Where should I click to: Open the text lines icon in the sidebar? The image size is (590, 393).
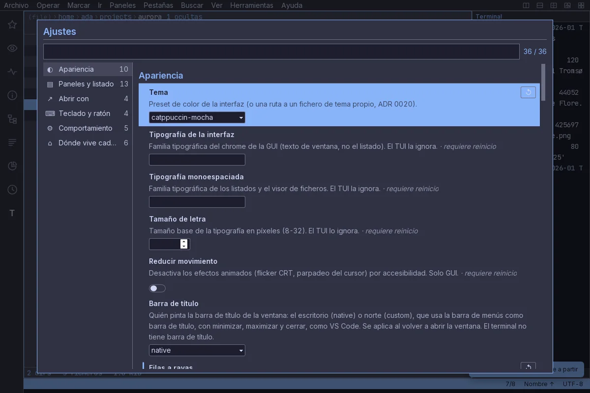point(12,142)
